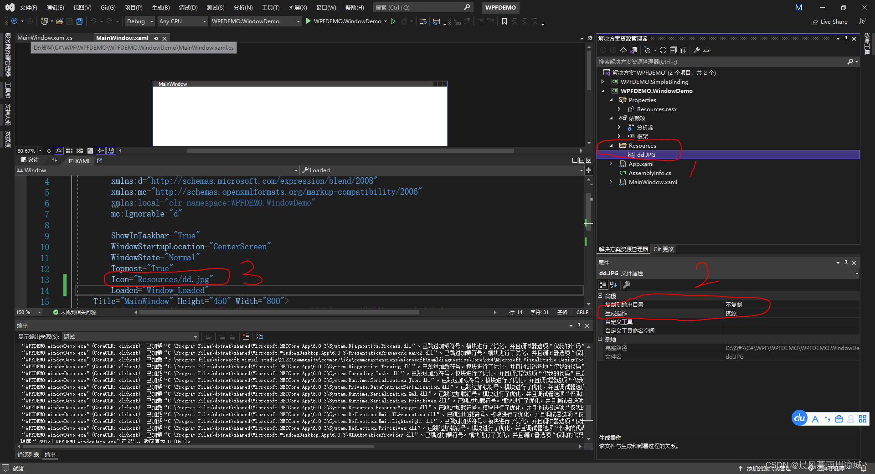Refresh the Solution Explorer

pyautogui.click(x=664, y=50)
